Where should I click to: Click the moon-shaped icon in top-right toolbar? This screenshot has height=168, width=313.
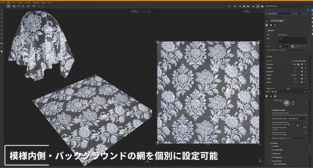tap(253, 6)
